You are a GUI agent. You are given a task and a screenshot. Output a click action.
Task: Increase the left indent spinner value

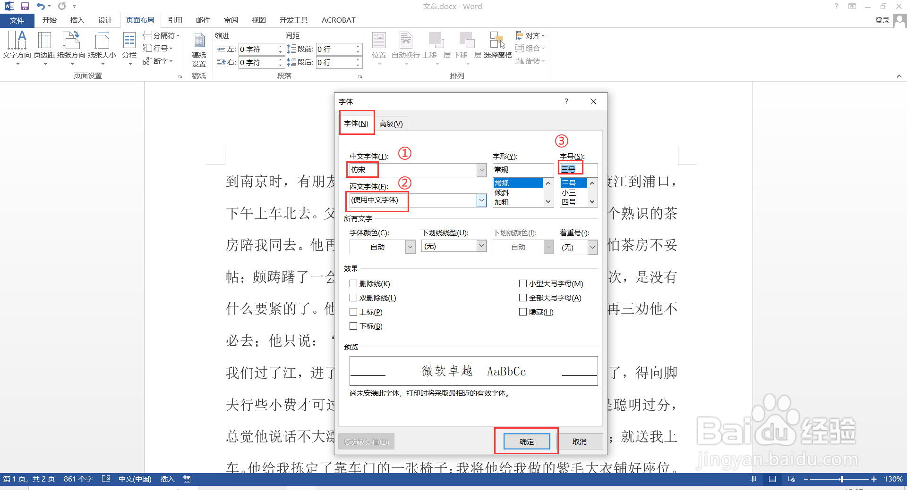280,47
